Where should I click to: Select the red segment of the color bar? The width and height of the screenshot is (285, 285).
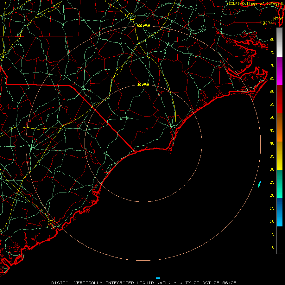pos(280,99)
